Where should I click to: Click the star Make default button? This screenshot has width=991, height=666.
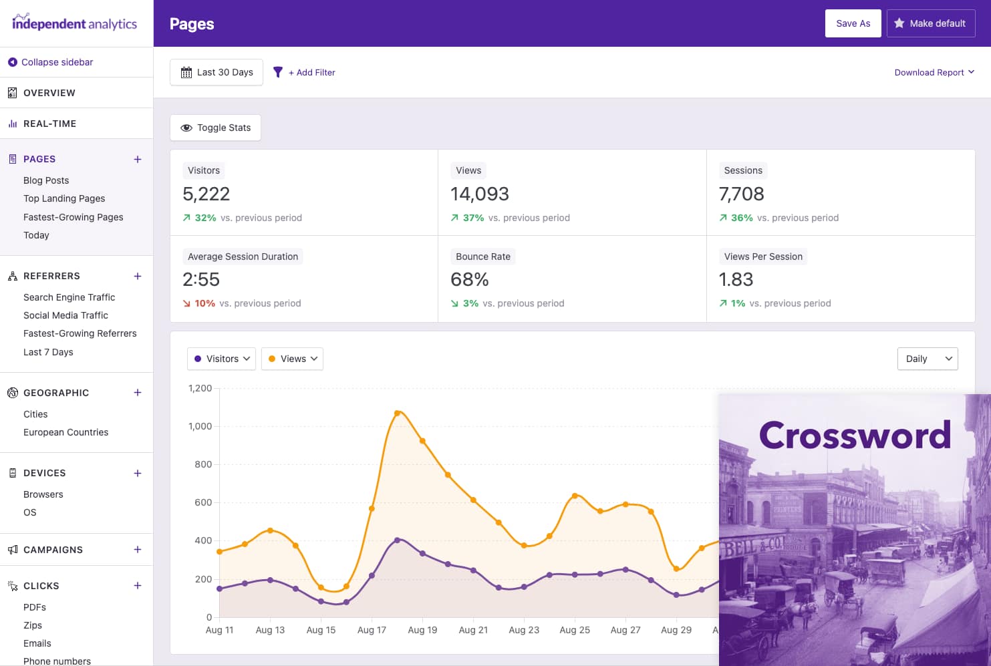930,23
